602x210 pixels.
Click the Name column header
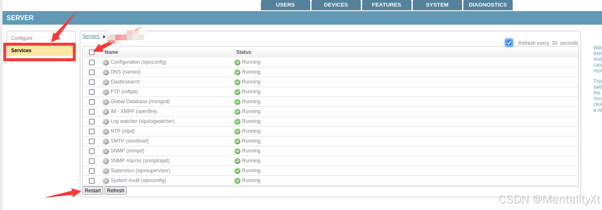pos(111,52)
